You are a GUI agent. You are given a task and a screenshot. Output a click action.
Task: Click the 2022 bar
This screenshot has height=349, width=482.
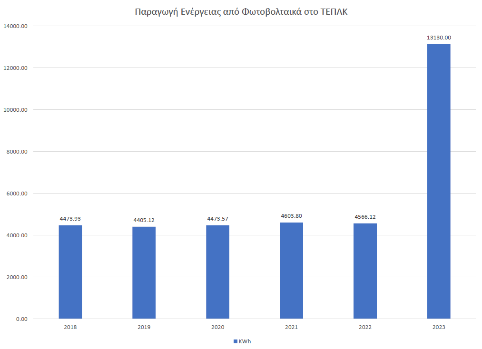coord(365,271)
